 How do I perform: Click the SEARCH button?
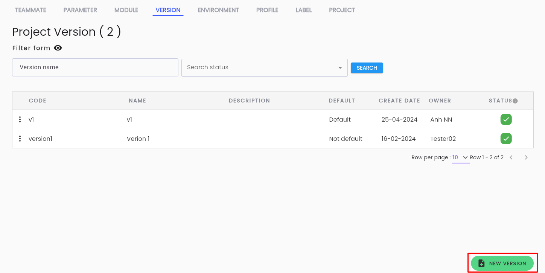coord(367,68)
